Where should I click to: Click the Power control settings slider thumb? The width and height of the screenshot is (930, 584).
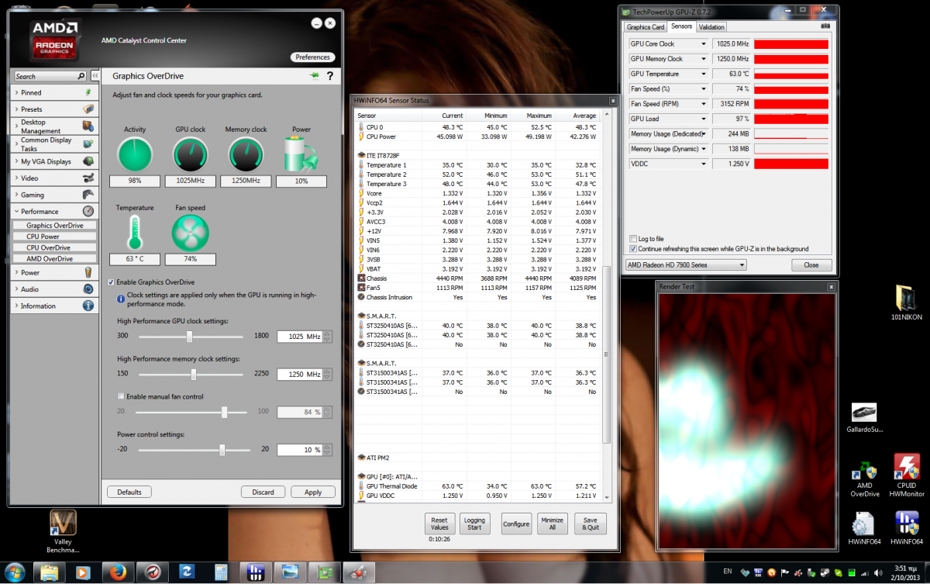[x=222, y=450]
